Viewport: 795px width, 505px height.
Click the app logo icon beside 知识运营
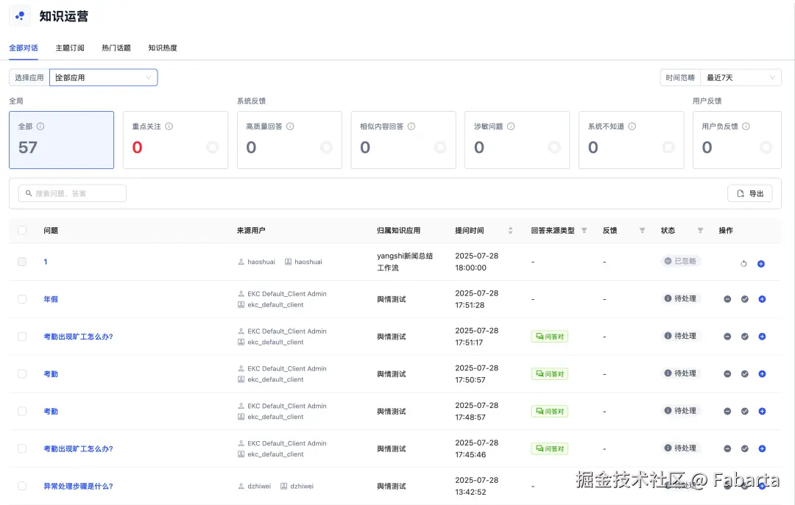18,15
